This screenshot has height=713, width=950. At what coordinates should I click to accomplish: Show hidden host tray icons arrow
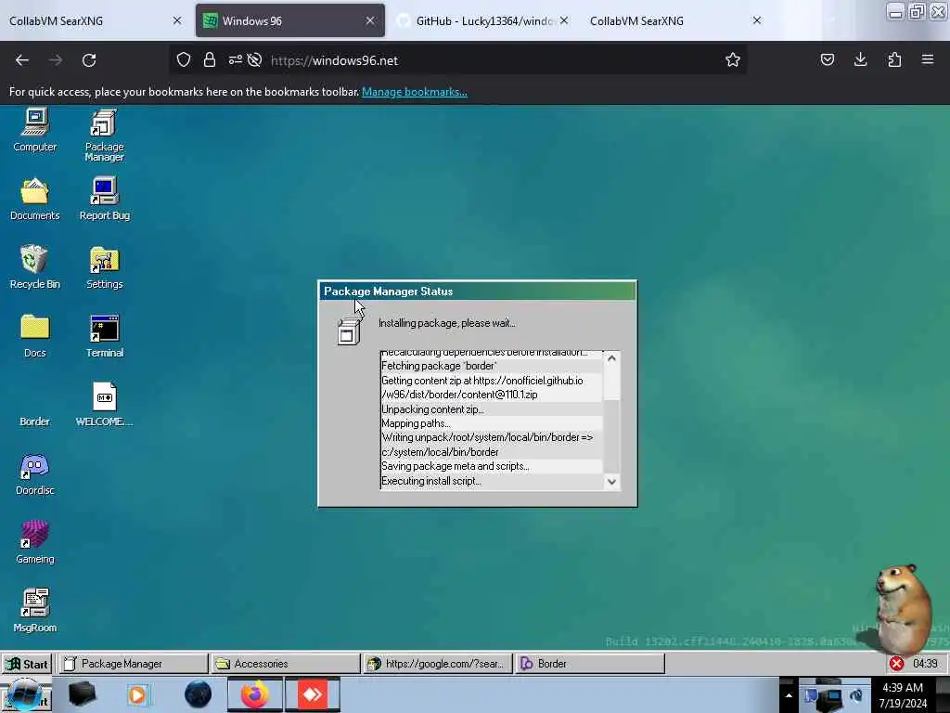click(x=789, y=695)
